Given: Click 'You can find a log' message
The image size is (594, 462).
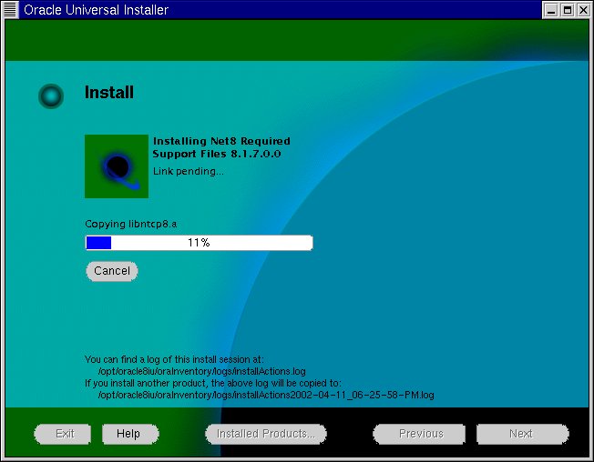Looking at the screenshot, I should pyautogui.click(x=174, y=359).
